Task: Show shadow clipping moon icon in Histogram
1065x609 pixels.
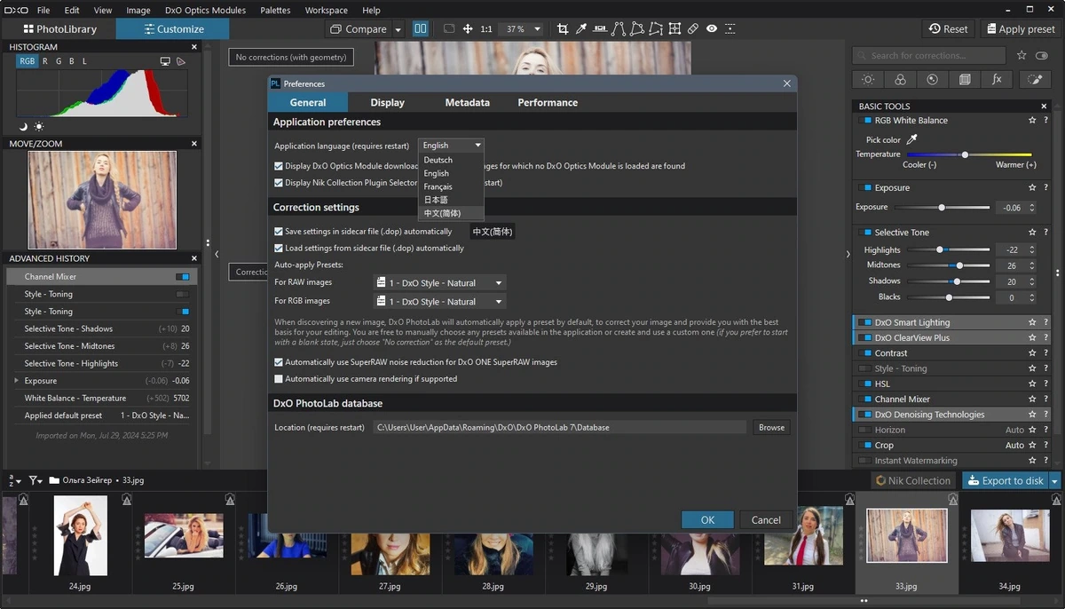Action: pos(24,127)
